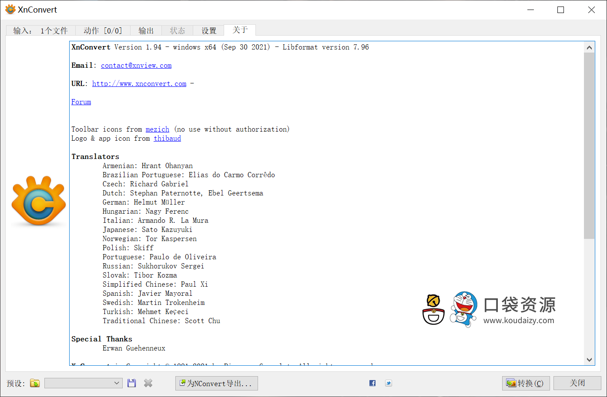This screenshot has height=397, width=607.
Task: Click the 'Hungarian: Nagy Ferenc' line
Action: (146, 211)
